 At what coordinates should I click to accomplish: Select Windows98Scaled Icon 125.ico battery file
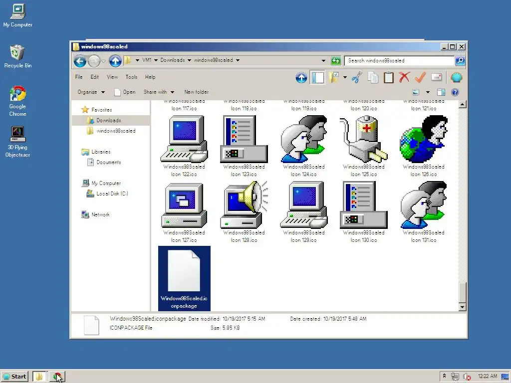coord(364,146)
